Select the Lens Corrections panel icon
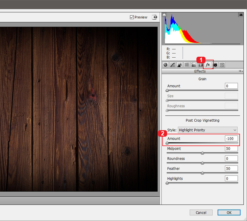Screen dimensions: 247x221 201,65
